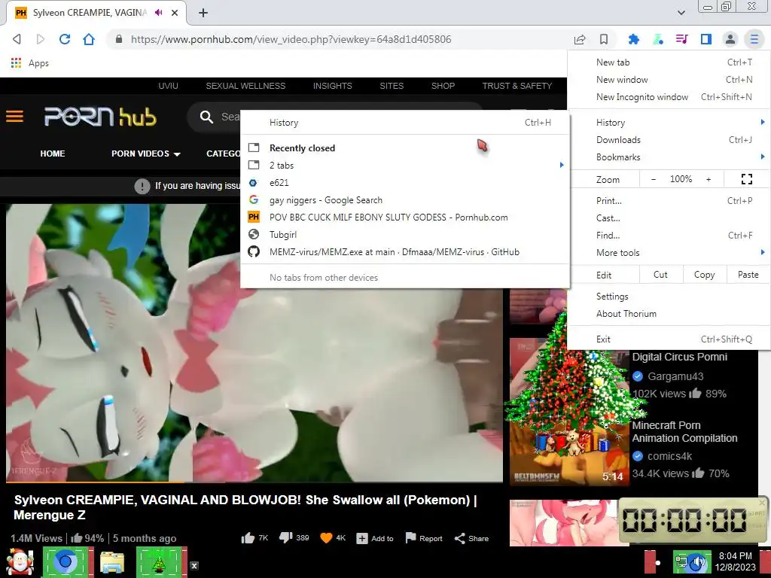The height and width of the screenshot is (578, 771).
Task: Click the site search magnifier icon
Action: [x=206, y=117]
